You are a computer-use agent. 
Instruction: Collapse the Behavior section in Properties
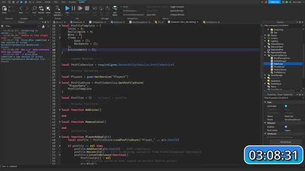click(265, 123)
